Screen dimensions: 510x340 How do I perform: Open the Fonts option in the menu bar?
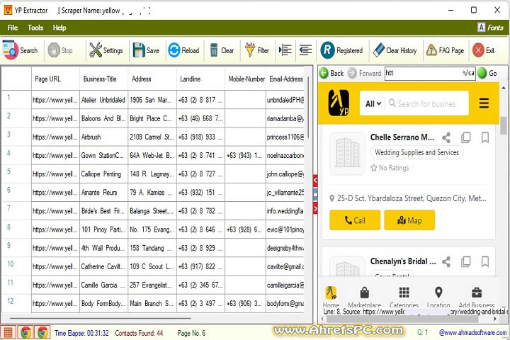tap(490, 28)
